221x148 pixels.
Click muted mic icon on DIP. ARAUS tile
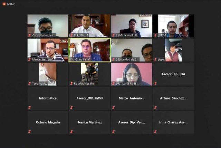click(x=71, y=35)
